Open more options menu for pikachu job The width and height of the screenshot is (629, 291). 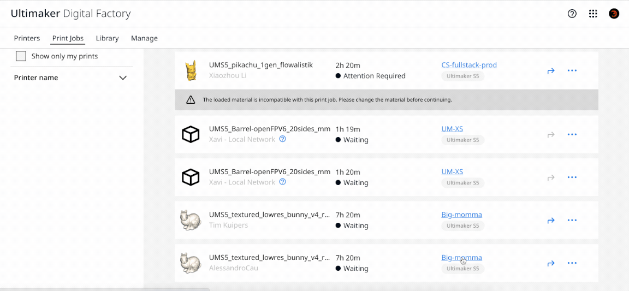pyautogui.click(x=572, y=70)
